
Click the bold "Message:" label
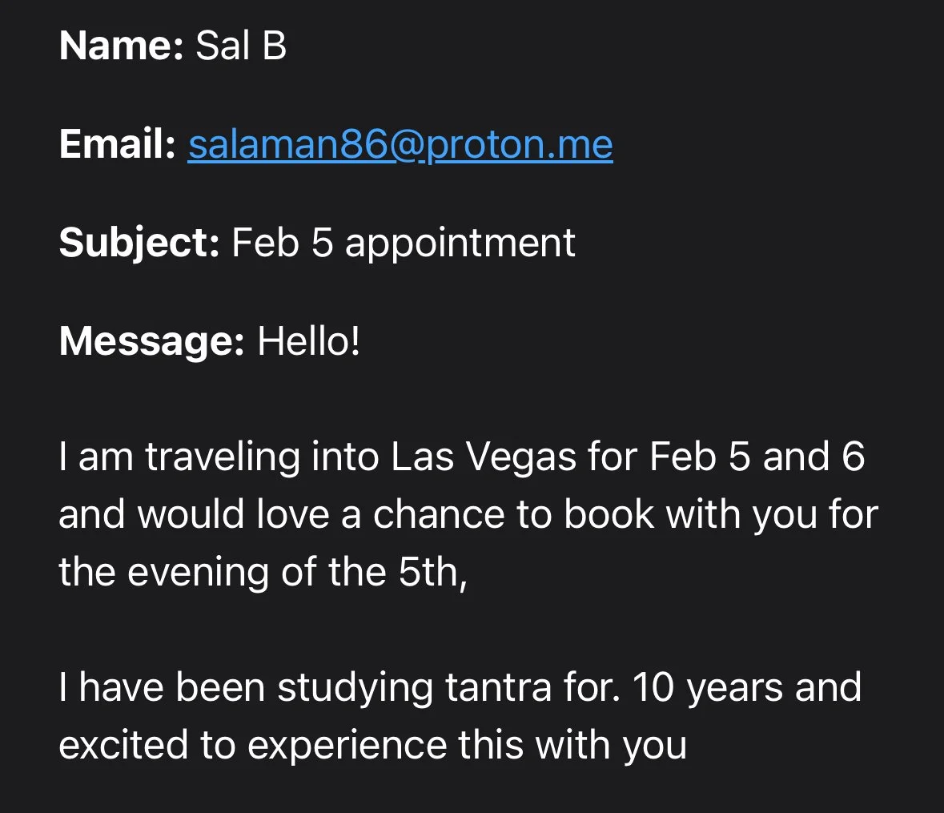[x=152, y=341]
